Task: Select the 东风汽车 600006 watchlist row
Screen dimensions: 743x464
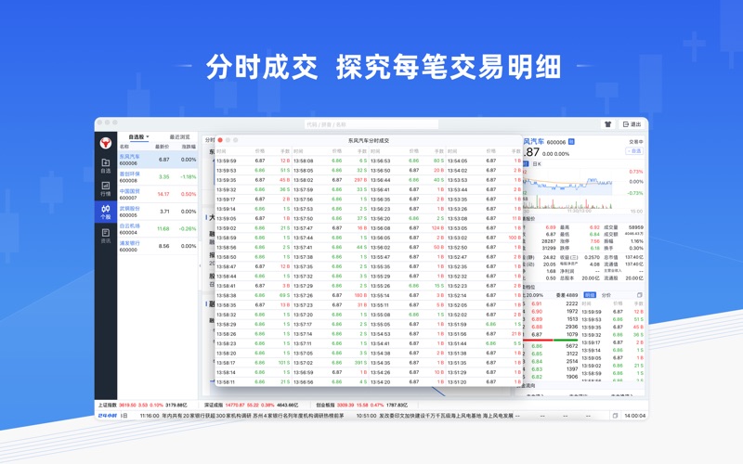Action: click(157, 160)
